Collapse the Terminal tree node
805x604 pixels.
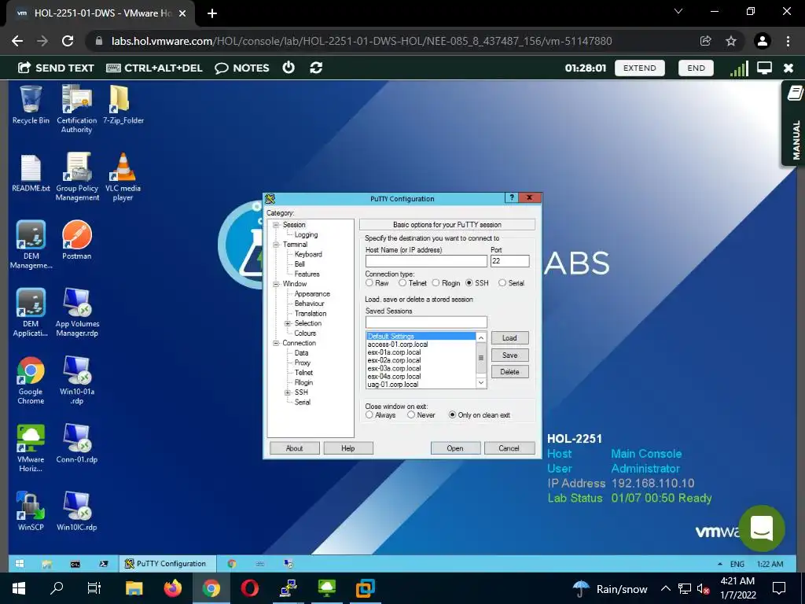[x=276, y=245]
